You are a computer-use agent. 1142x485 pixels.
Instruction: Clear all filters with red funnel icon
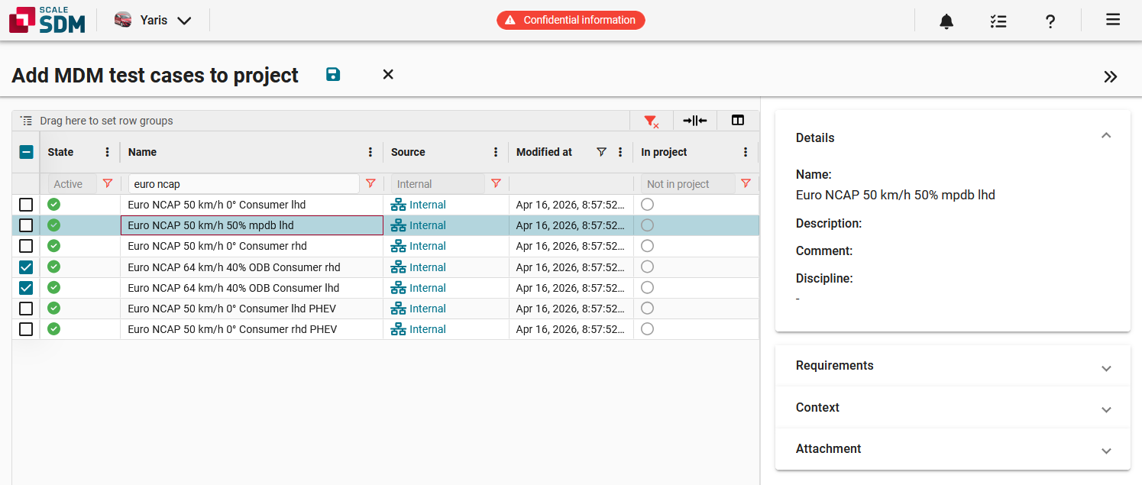(651, 121)
